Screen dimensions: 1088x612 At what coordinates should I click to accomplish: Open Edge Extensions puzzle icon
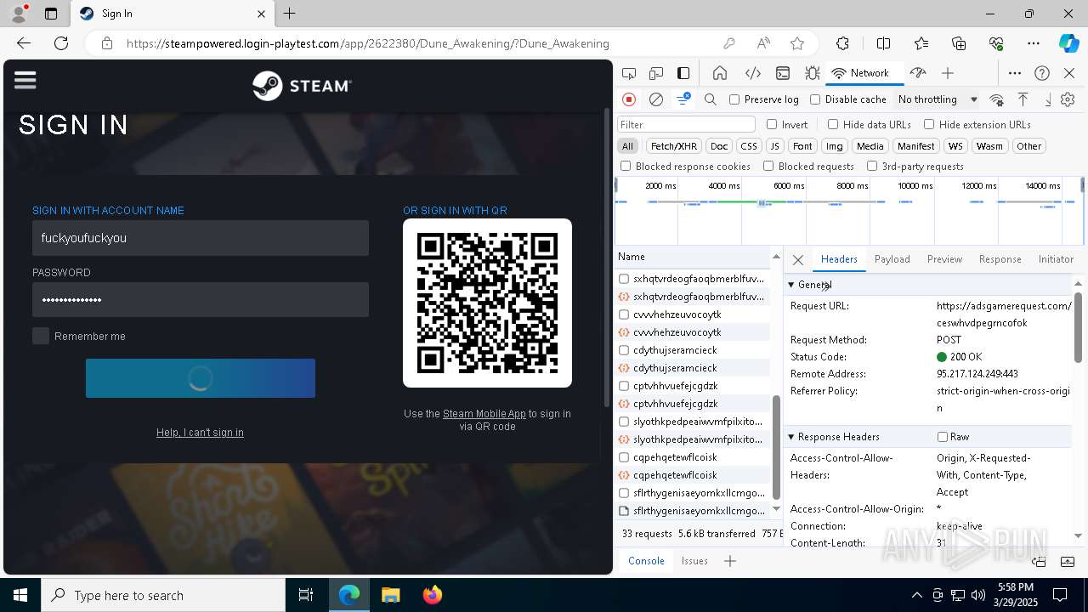(842, 43)
